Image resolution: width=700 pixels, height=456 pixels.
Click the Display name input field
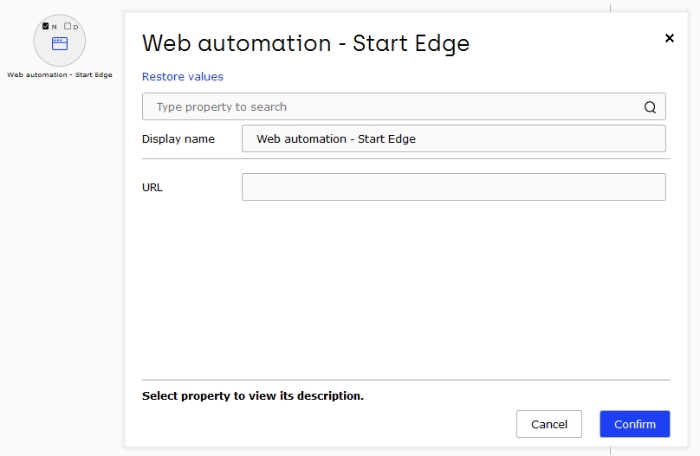[454, 138]
